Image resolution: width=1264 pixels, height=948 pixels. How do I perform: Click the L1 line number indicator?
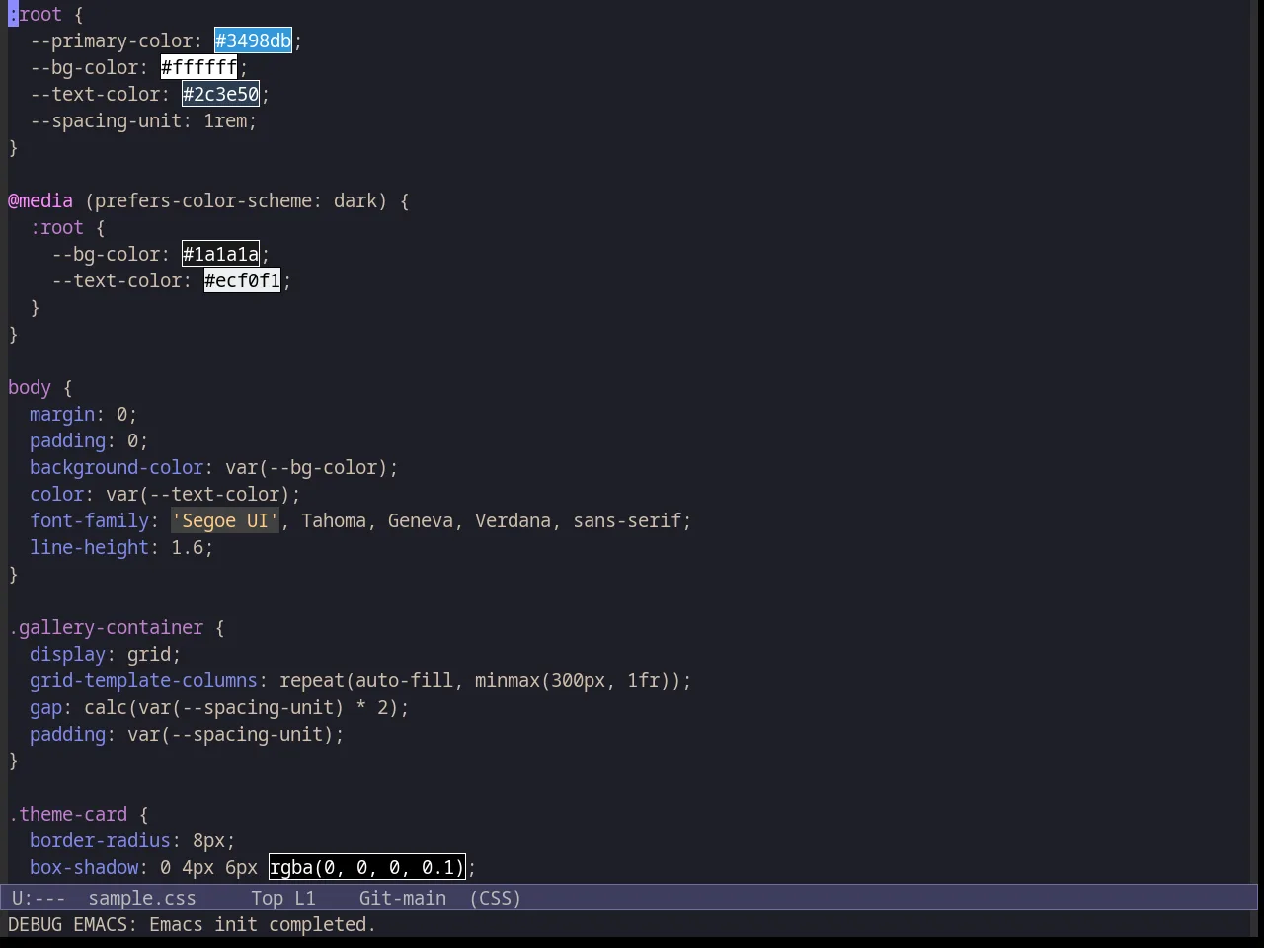[x=305, y=898]
